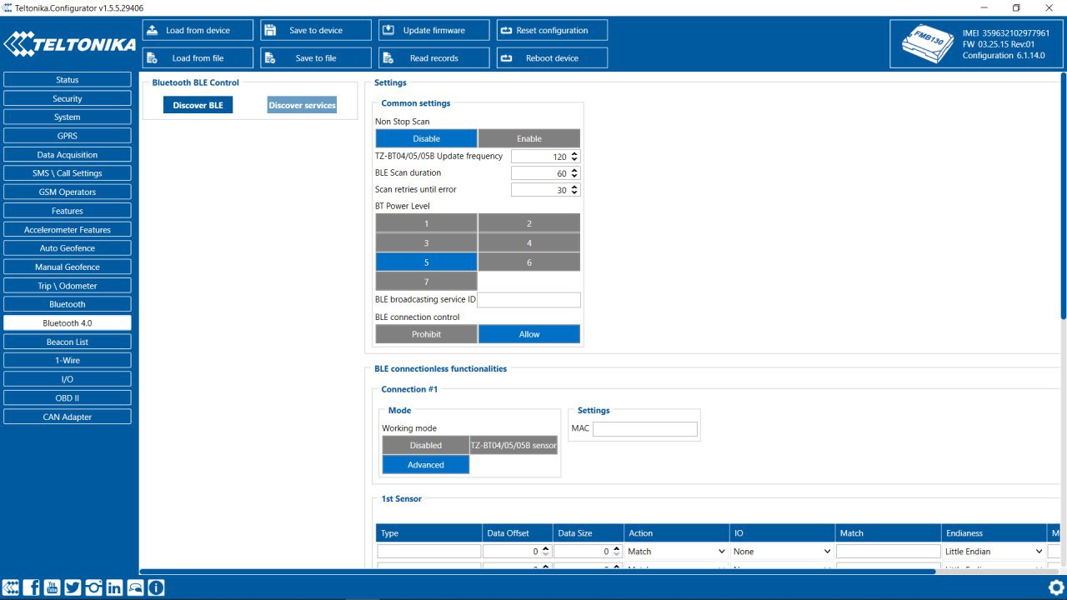This screenshot has width=1067, height=600.
Task: Increase Scan retries until error value
Action: 575,187
